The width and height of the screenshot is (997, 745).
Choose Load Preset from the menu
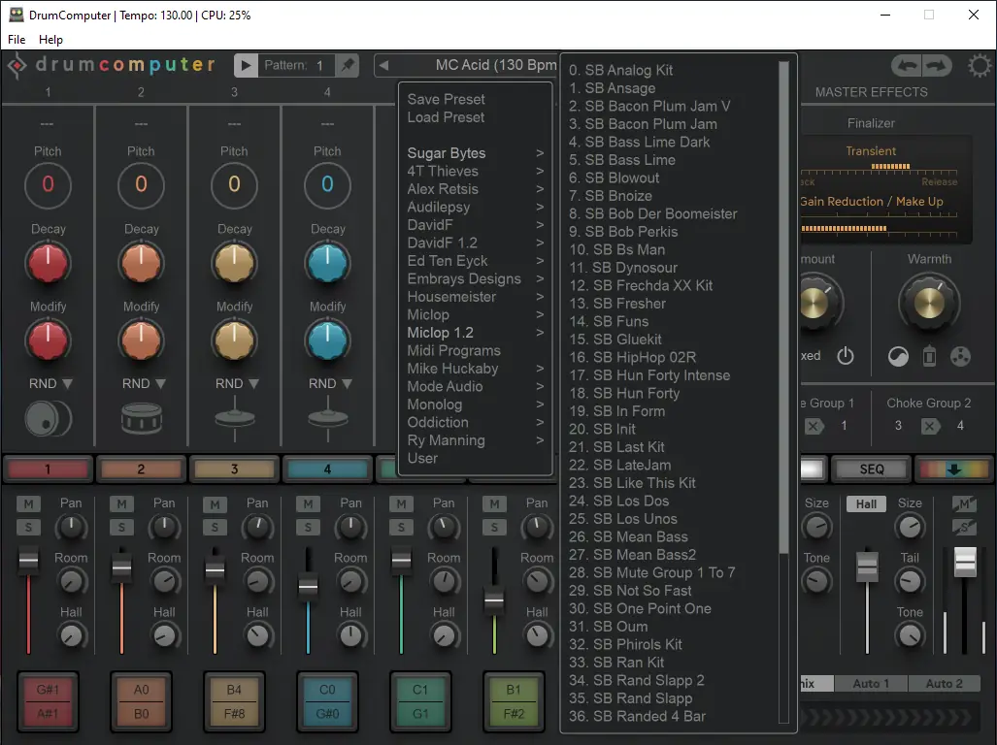447,116
